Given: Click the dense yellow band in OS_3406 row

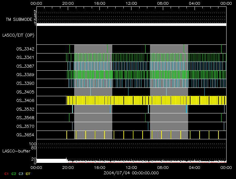Looking at the screenshot, I should click(x=146, y=100).
